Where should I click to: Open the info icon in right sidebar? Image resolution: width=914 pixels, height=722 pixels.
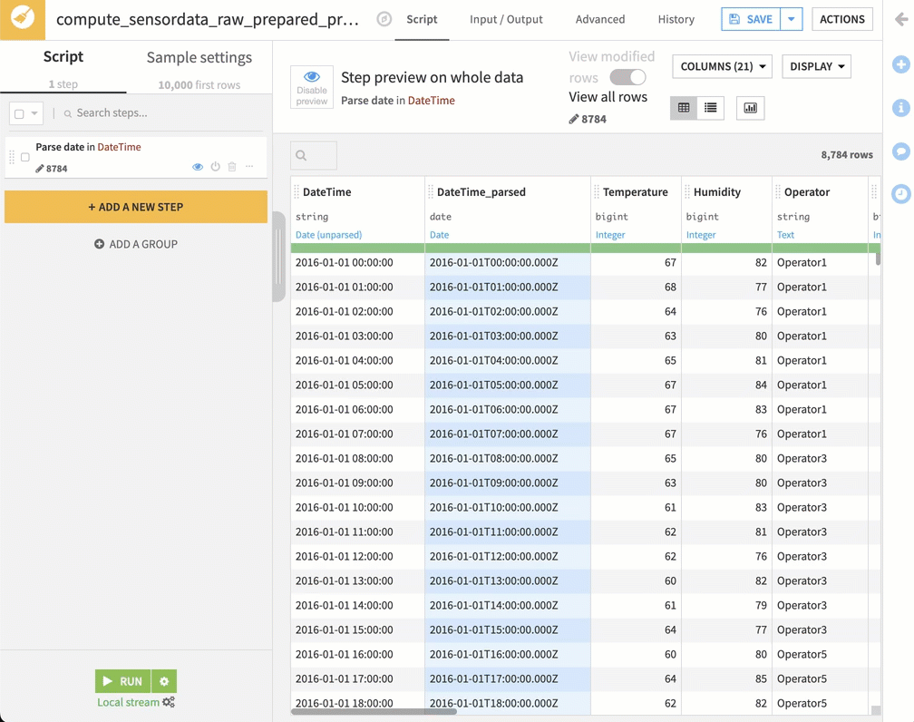pyautogui.click(x=900, y=107)
